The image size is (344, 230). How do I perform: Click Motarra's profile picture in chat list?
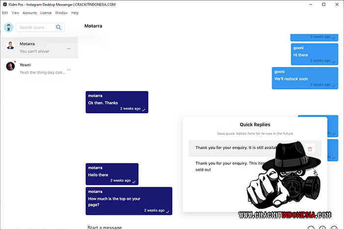pos(10,46)
